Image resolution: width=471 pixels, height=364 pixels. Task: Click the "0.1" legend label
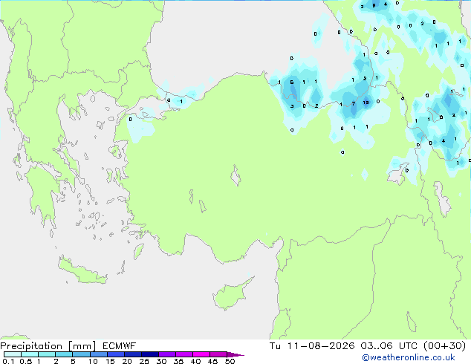coord(8,361)
